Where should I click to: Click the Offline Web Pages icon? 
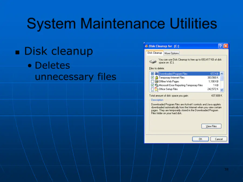157,81
